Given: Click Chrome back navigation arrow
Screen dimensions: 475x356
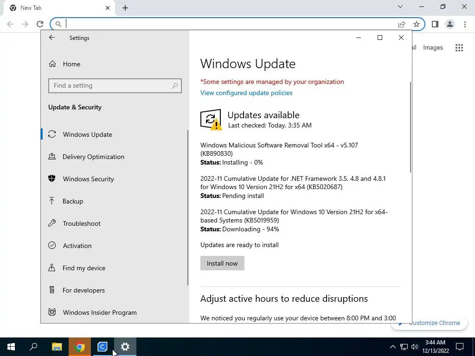Looking at the screenshot, I should pos(10,24).
